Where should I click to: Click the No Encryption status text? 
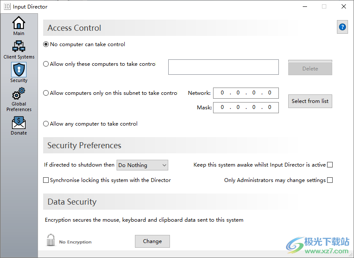click(75, 242)
